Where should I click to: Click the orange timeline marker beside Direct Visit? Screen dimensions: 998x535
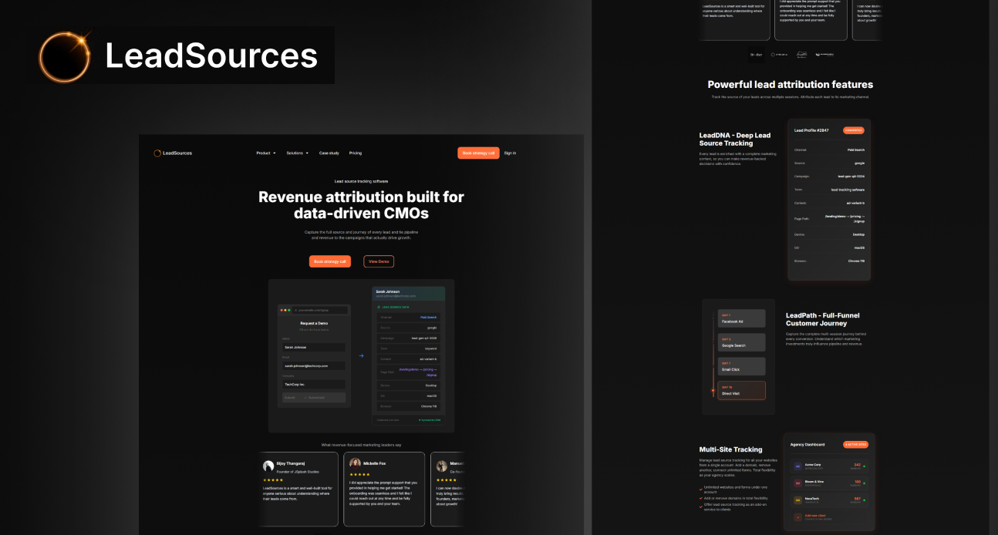click(713, 391)
